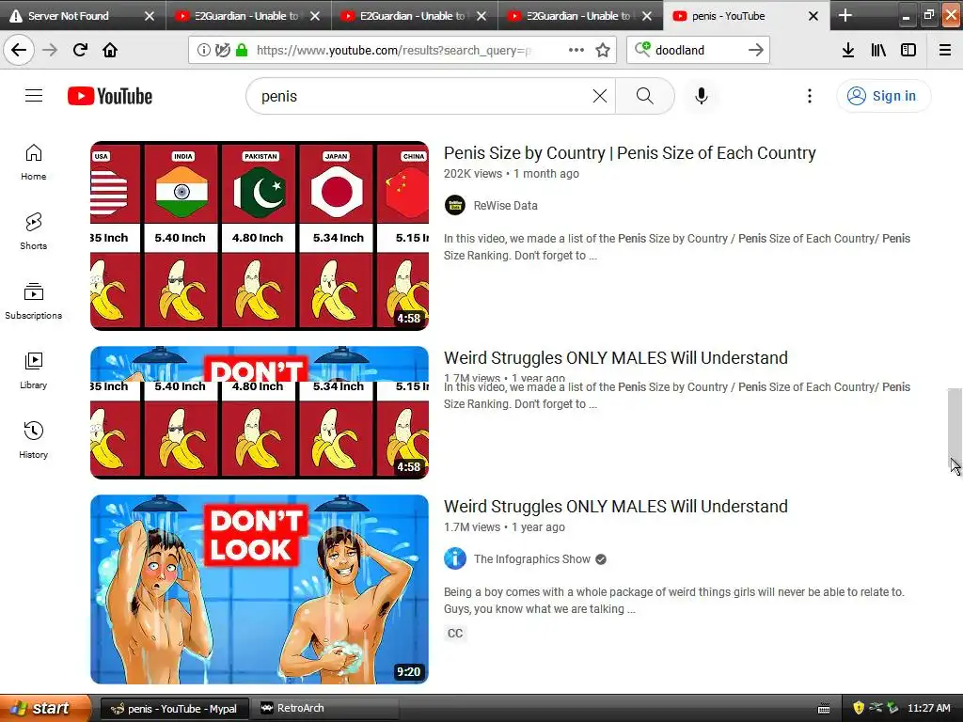Click the doodland browser search box
The height and width of the screenshot is (722, 963).
tap(699, 50)
